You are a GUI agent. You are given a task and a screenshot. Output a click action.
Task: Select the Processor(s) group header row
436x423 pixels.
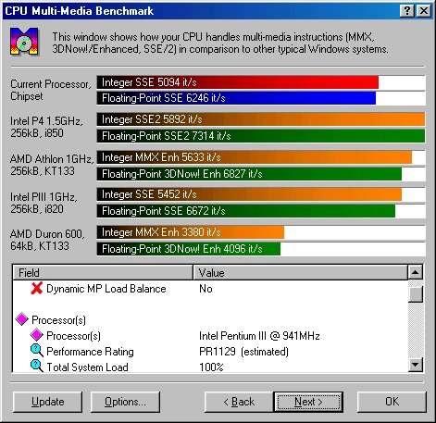point(210,320)
